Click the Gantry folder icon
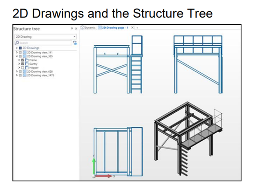The height and width of the screenshot is (196, 255). tap(27, 64)
